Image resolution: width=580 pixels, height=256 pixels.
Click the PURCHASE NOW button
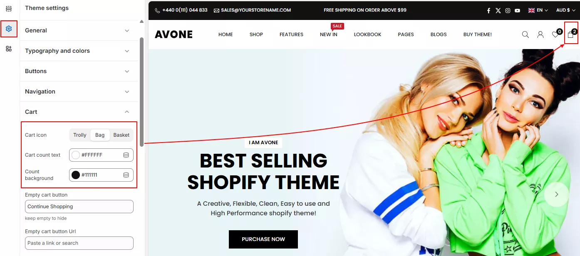(263, 239)
